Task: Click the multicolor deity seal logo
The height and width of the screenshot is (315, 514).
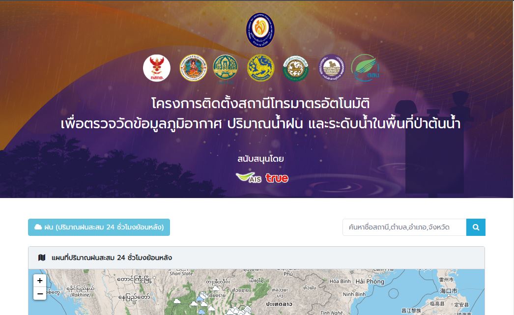Action: tap(194, 68)
